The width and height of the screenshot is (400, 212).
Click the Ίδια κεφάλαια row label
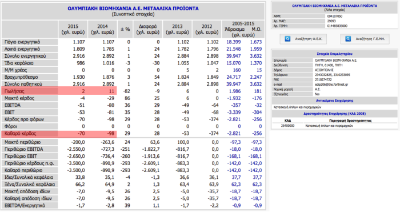(x=19, y=63)
